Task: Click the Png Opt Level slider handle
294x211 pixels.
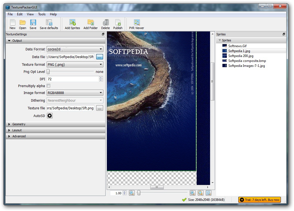Action: coord(48,72)
